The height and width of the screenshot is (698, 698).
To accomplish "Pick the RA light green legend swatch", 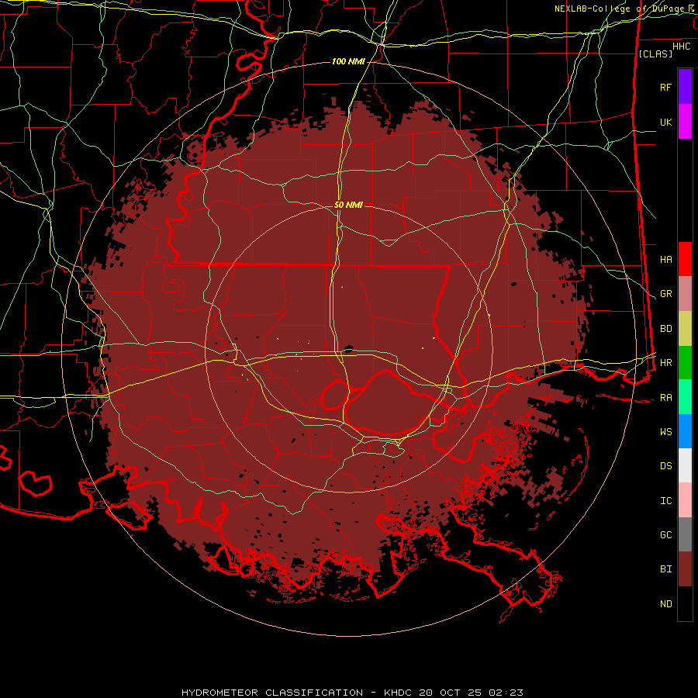I will pyautogui.click(x=685, y=397).
